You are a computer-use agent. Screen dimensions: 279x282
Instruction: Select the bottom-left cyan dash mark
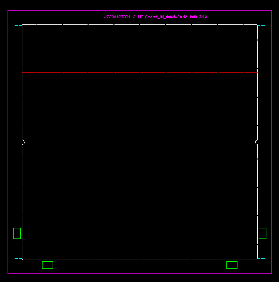(x=18, y=258)
